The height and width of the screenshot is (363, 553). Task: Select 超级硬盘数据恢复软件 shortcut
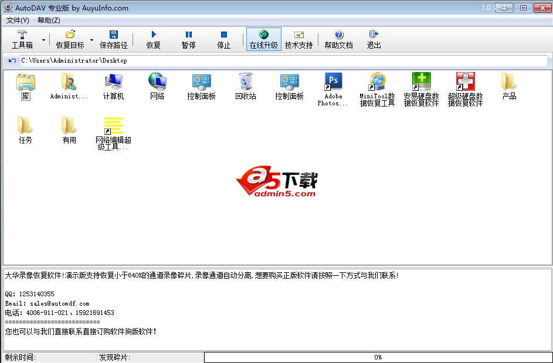(465, 90)
